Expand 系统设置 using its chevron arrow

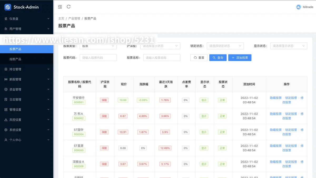pos(48,130)
